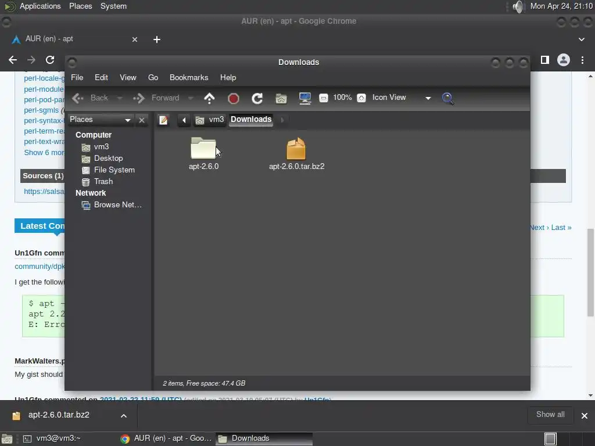Close the AUR (en) - apt tab
The image size is (595, 446).
coord(135,39)
